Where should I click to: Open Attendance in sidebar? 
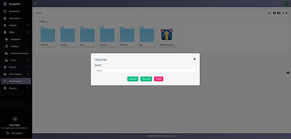coord(16,19)
